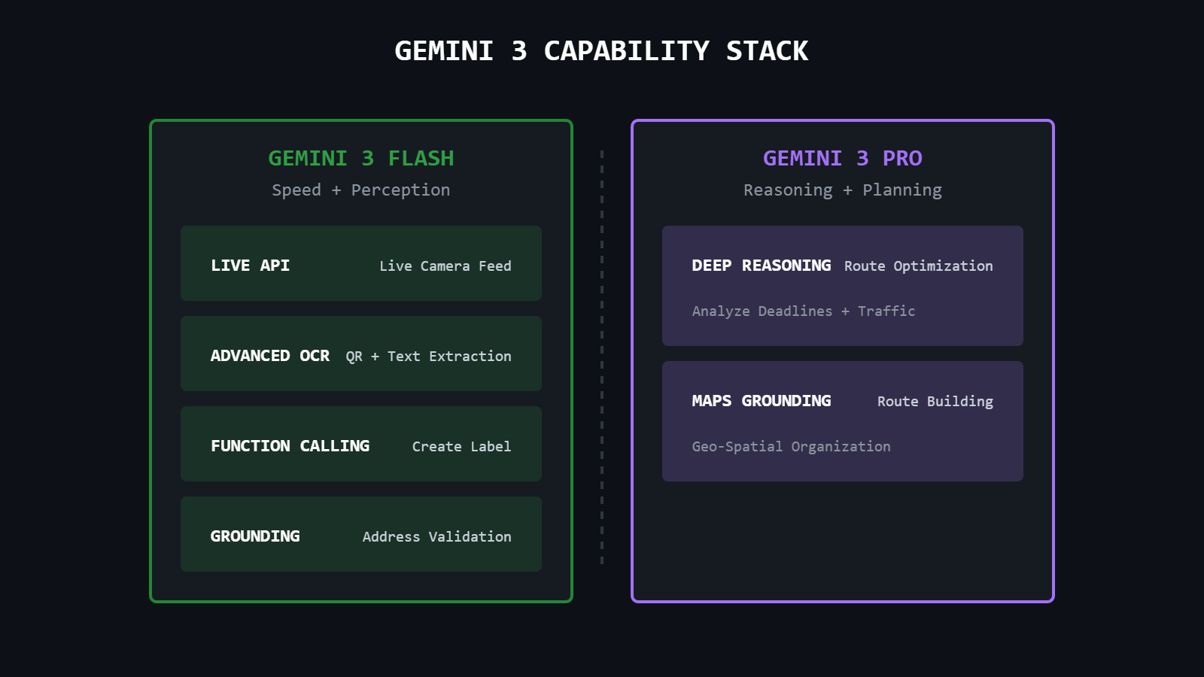Click the Speed + Perception subtitle
The height and width of the screenshot is (677, 1204).
(x=361, y=190)
